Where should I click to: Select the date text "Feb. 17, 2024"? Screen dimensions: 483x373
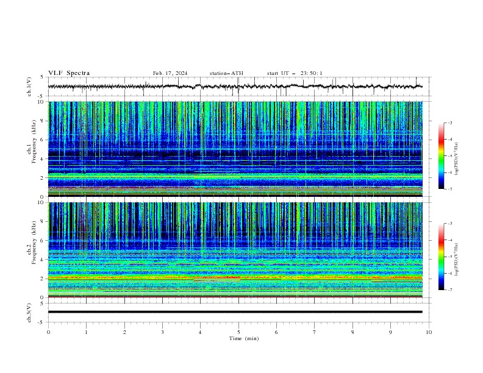pos(170,73)
